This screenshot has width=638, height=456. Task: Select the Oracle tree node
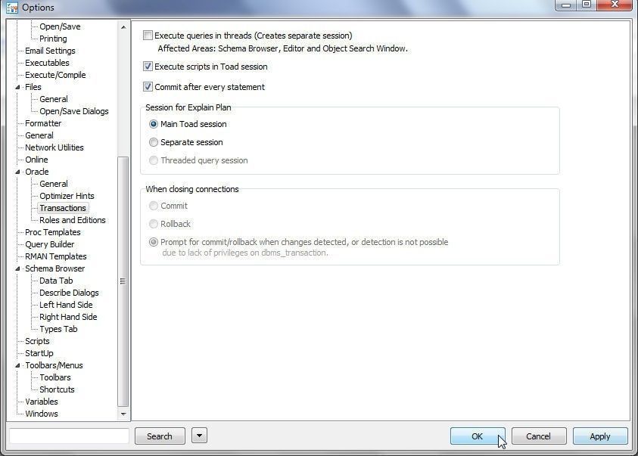(x=36, y=172)
